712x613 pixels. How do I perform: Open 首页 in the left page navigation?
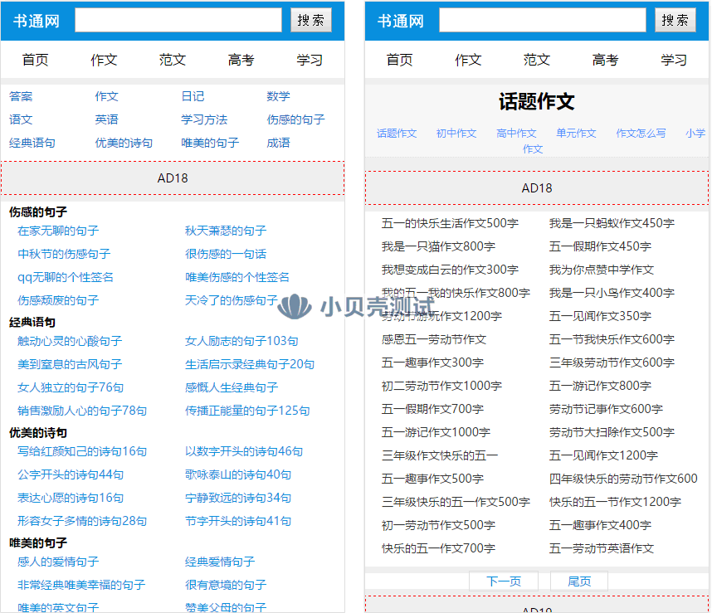pos(35,60)
